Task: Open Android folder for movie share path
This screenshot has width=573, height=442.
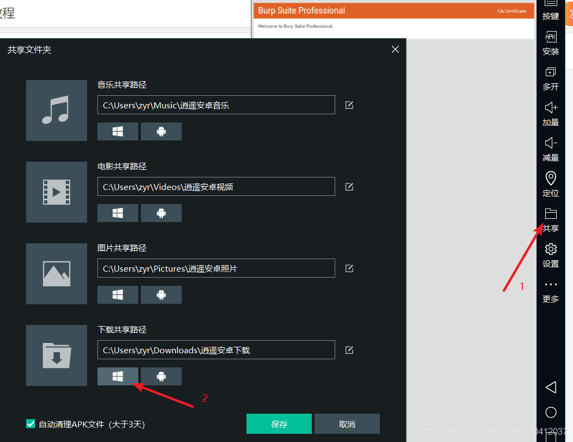Action: tap(161, 213)
